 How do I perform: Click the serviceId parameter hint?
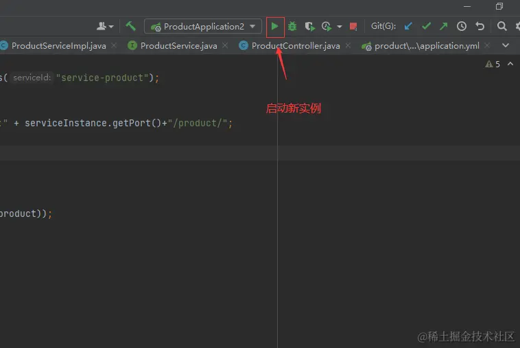pos(32,78)
